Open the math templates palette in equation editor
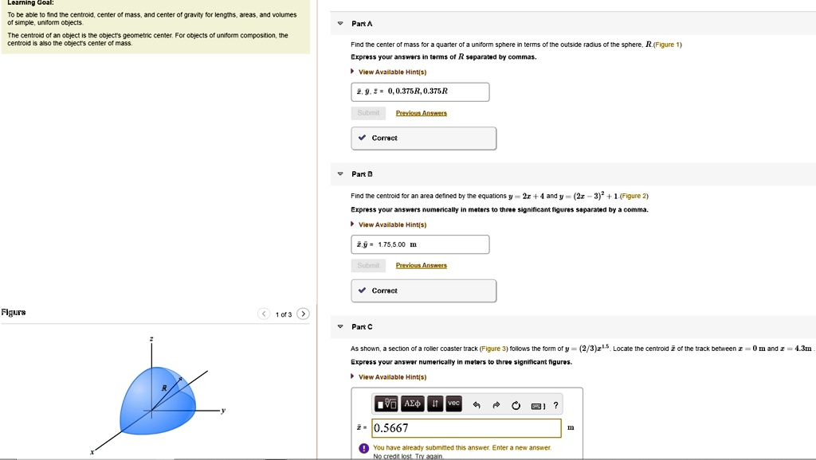This screenshot has width=816, height=460. click(386, 403)
